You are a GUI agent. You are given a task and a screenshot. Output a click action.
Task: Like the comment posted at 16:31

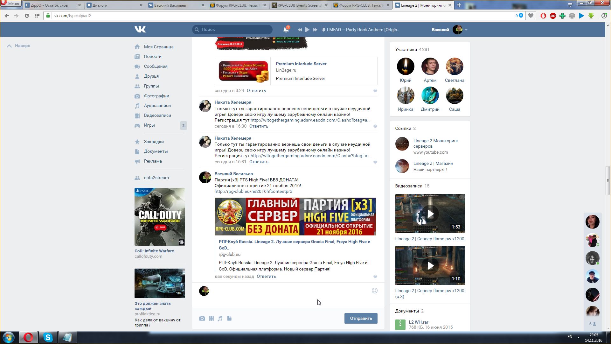point(375,162)
